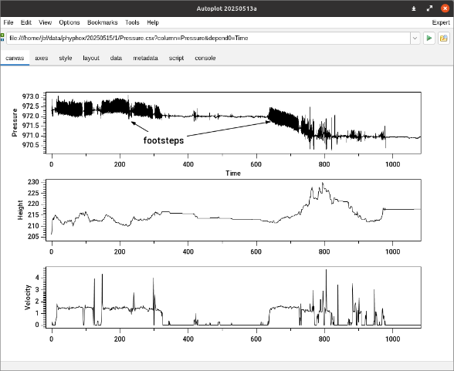Open the Tools menu
Viewport: 454px width, 371px height.
tap(132, 22)
